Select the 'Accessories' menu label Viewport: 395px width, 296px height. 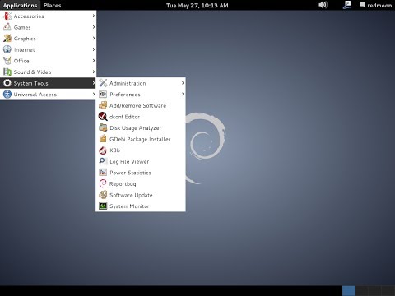pos(29,16)
